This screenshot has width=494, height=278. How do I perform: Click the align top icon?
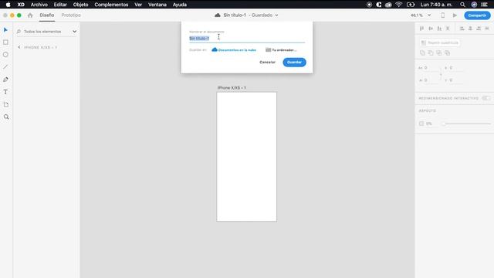pyautogui.click(x=422, y=29)
